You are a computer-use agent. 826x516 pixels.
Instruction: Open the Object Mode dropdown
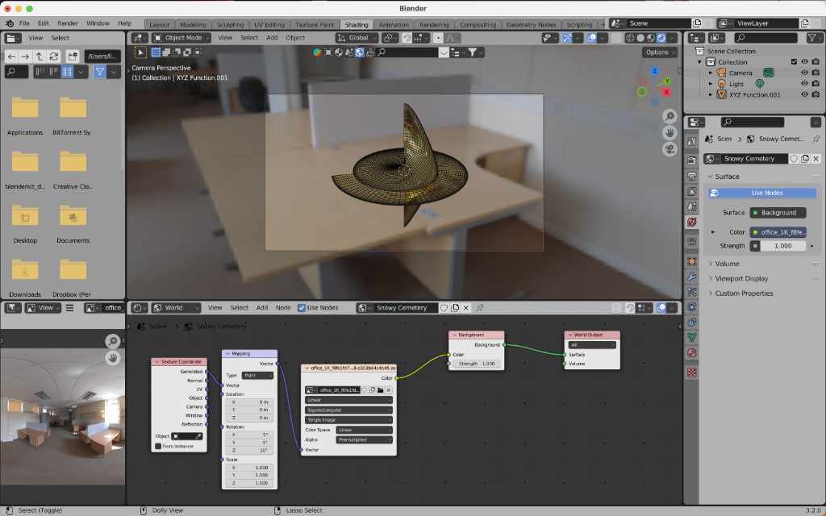coord(182,38)
